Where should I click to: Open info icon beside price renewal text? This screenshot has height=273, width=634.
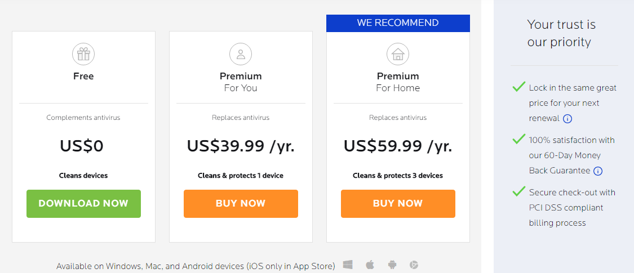[x=568, y=119]
